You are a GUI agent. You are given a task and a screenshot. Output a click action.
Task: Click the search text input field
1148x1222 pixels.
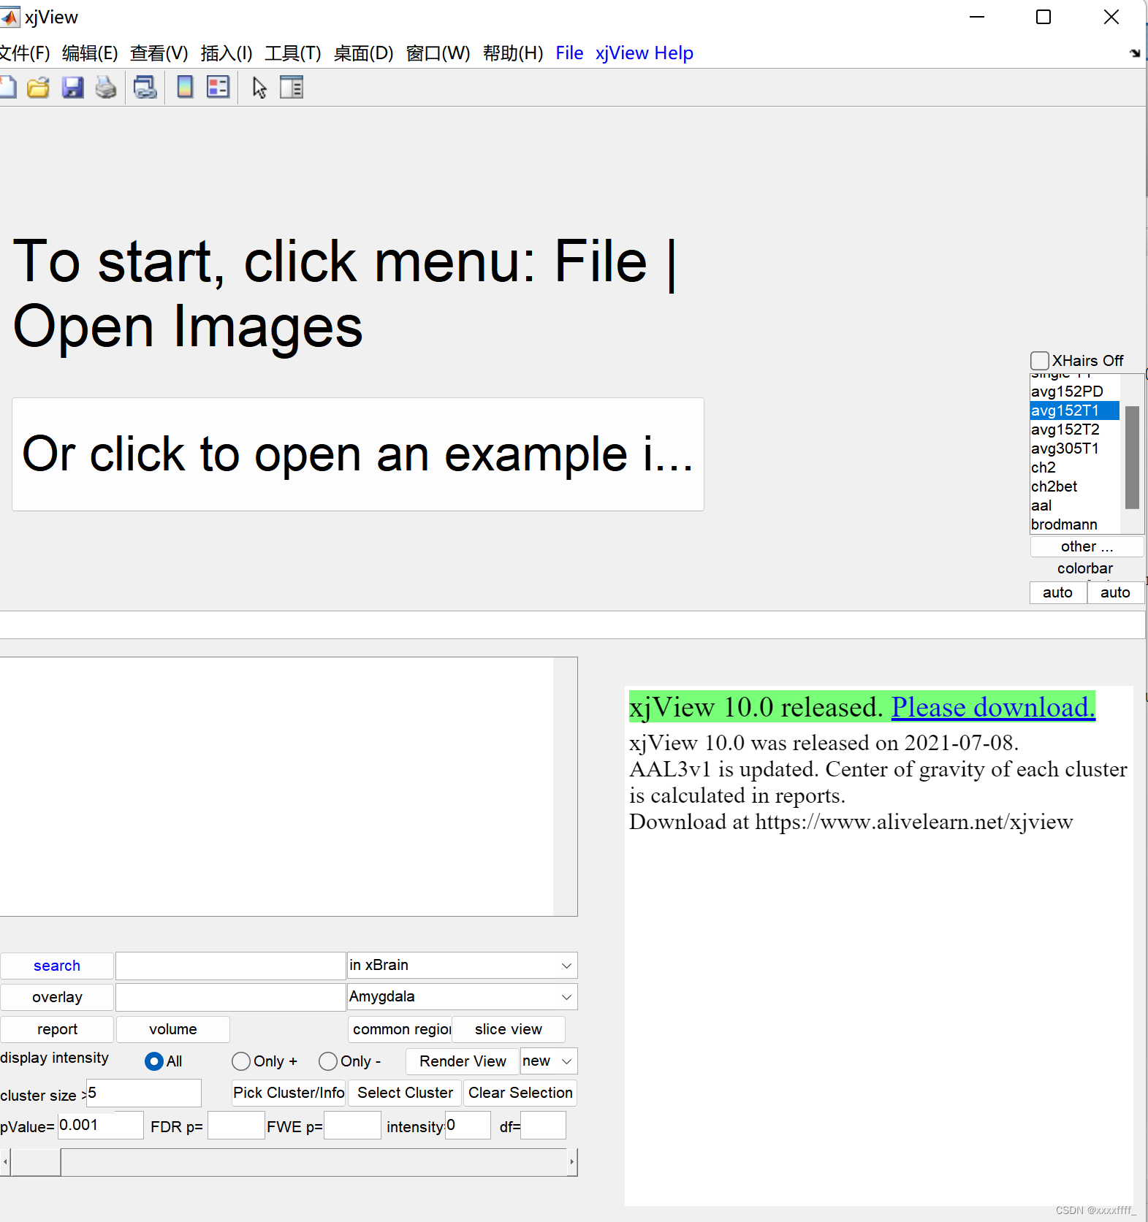(231, 966)
